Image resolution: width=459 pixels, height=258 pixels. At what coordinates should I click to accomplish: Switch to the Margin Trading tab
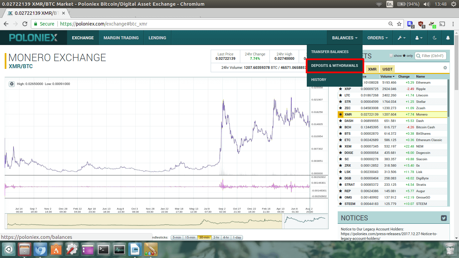point(121,38)
